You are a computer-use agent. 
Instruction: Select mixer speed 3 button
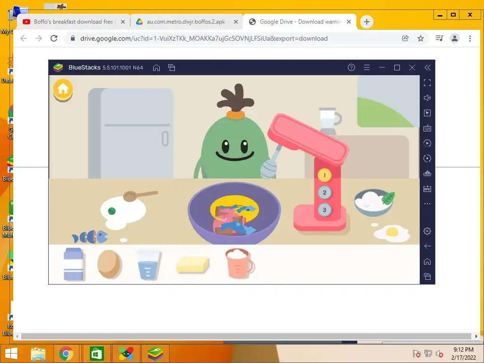324,210
